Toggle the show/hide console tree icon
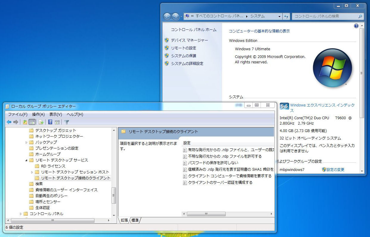The width and height of the screenshot is (370, 237). [32, 122]
